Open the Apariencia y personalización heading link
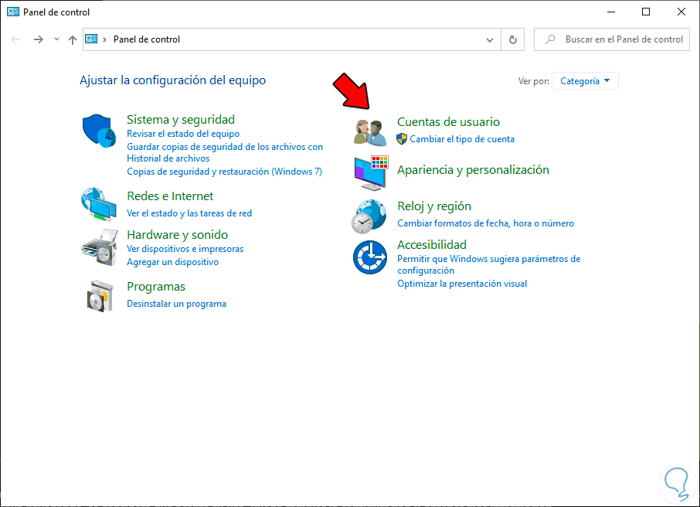This screenshot has width=700, height=507. point(473,170)
